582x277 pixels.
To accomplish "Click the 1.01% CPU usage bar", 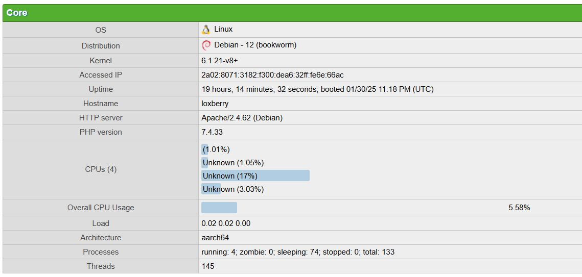I will (x=204, y=149).
